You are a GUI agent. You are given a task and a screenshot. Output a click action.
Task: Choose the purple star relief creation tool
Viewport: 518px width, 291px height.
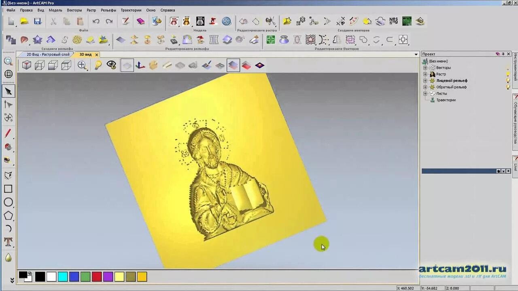point(38,40)
